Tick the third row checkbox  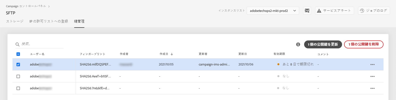pyautogui.click(x=18, y=88)
